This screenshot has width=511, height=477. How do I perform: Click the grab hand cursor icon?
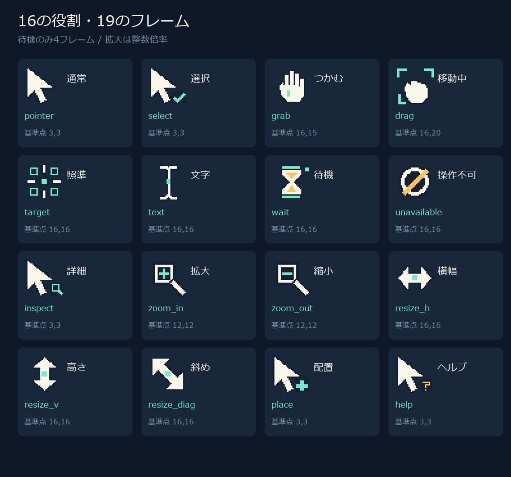pyautogui.click(x=292, y=86)
